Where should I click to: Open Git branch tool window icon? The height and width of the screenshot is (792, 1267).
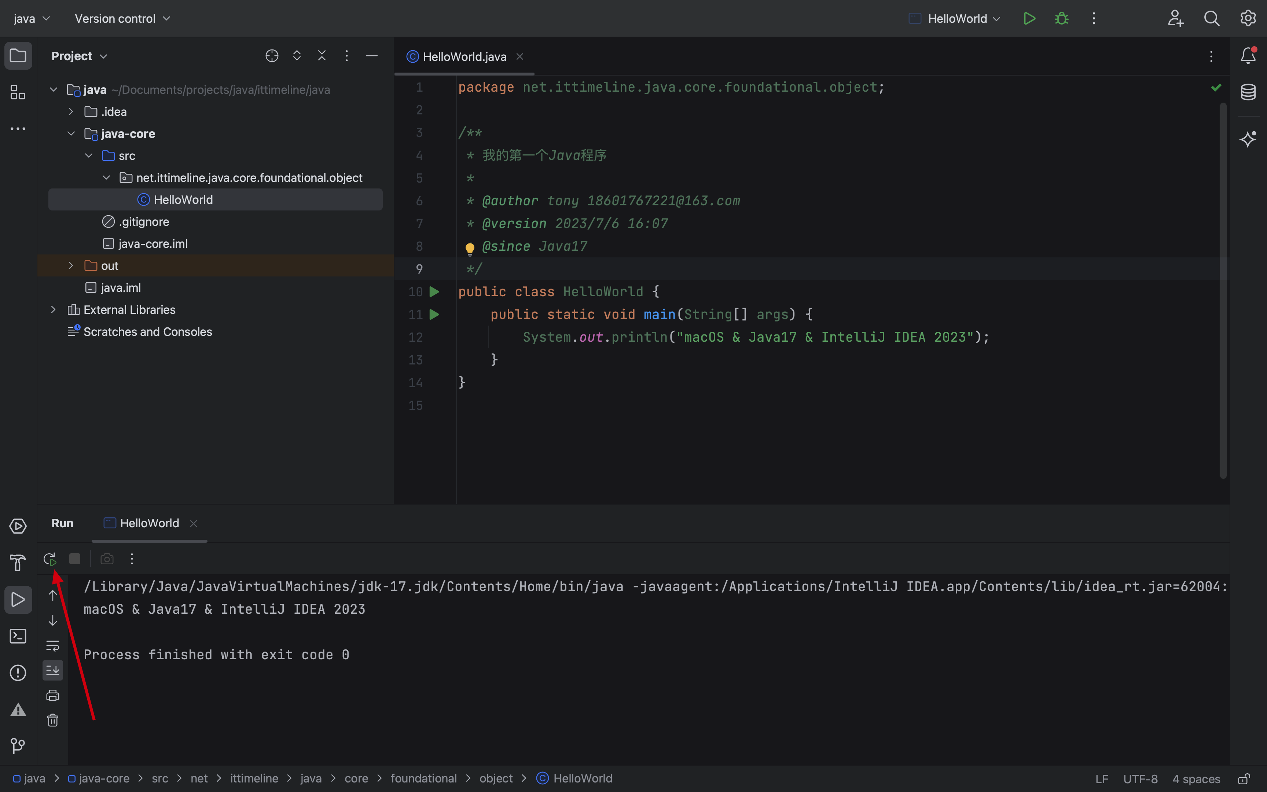tap(18, 746)
